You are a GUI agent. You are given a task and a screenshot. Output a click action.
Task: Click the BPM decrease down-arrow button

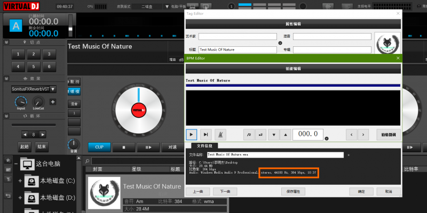(x=274, y=134)
